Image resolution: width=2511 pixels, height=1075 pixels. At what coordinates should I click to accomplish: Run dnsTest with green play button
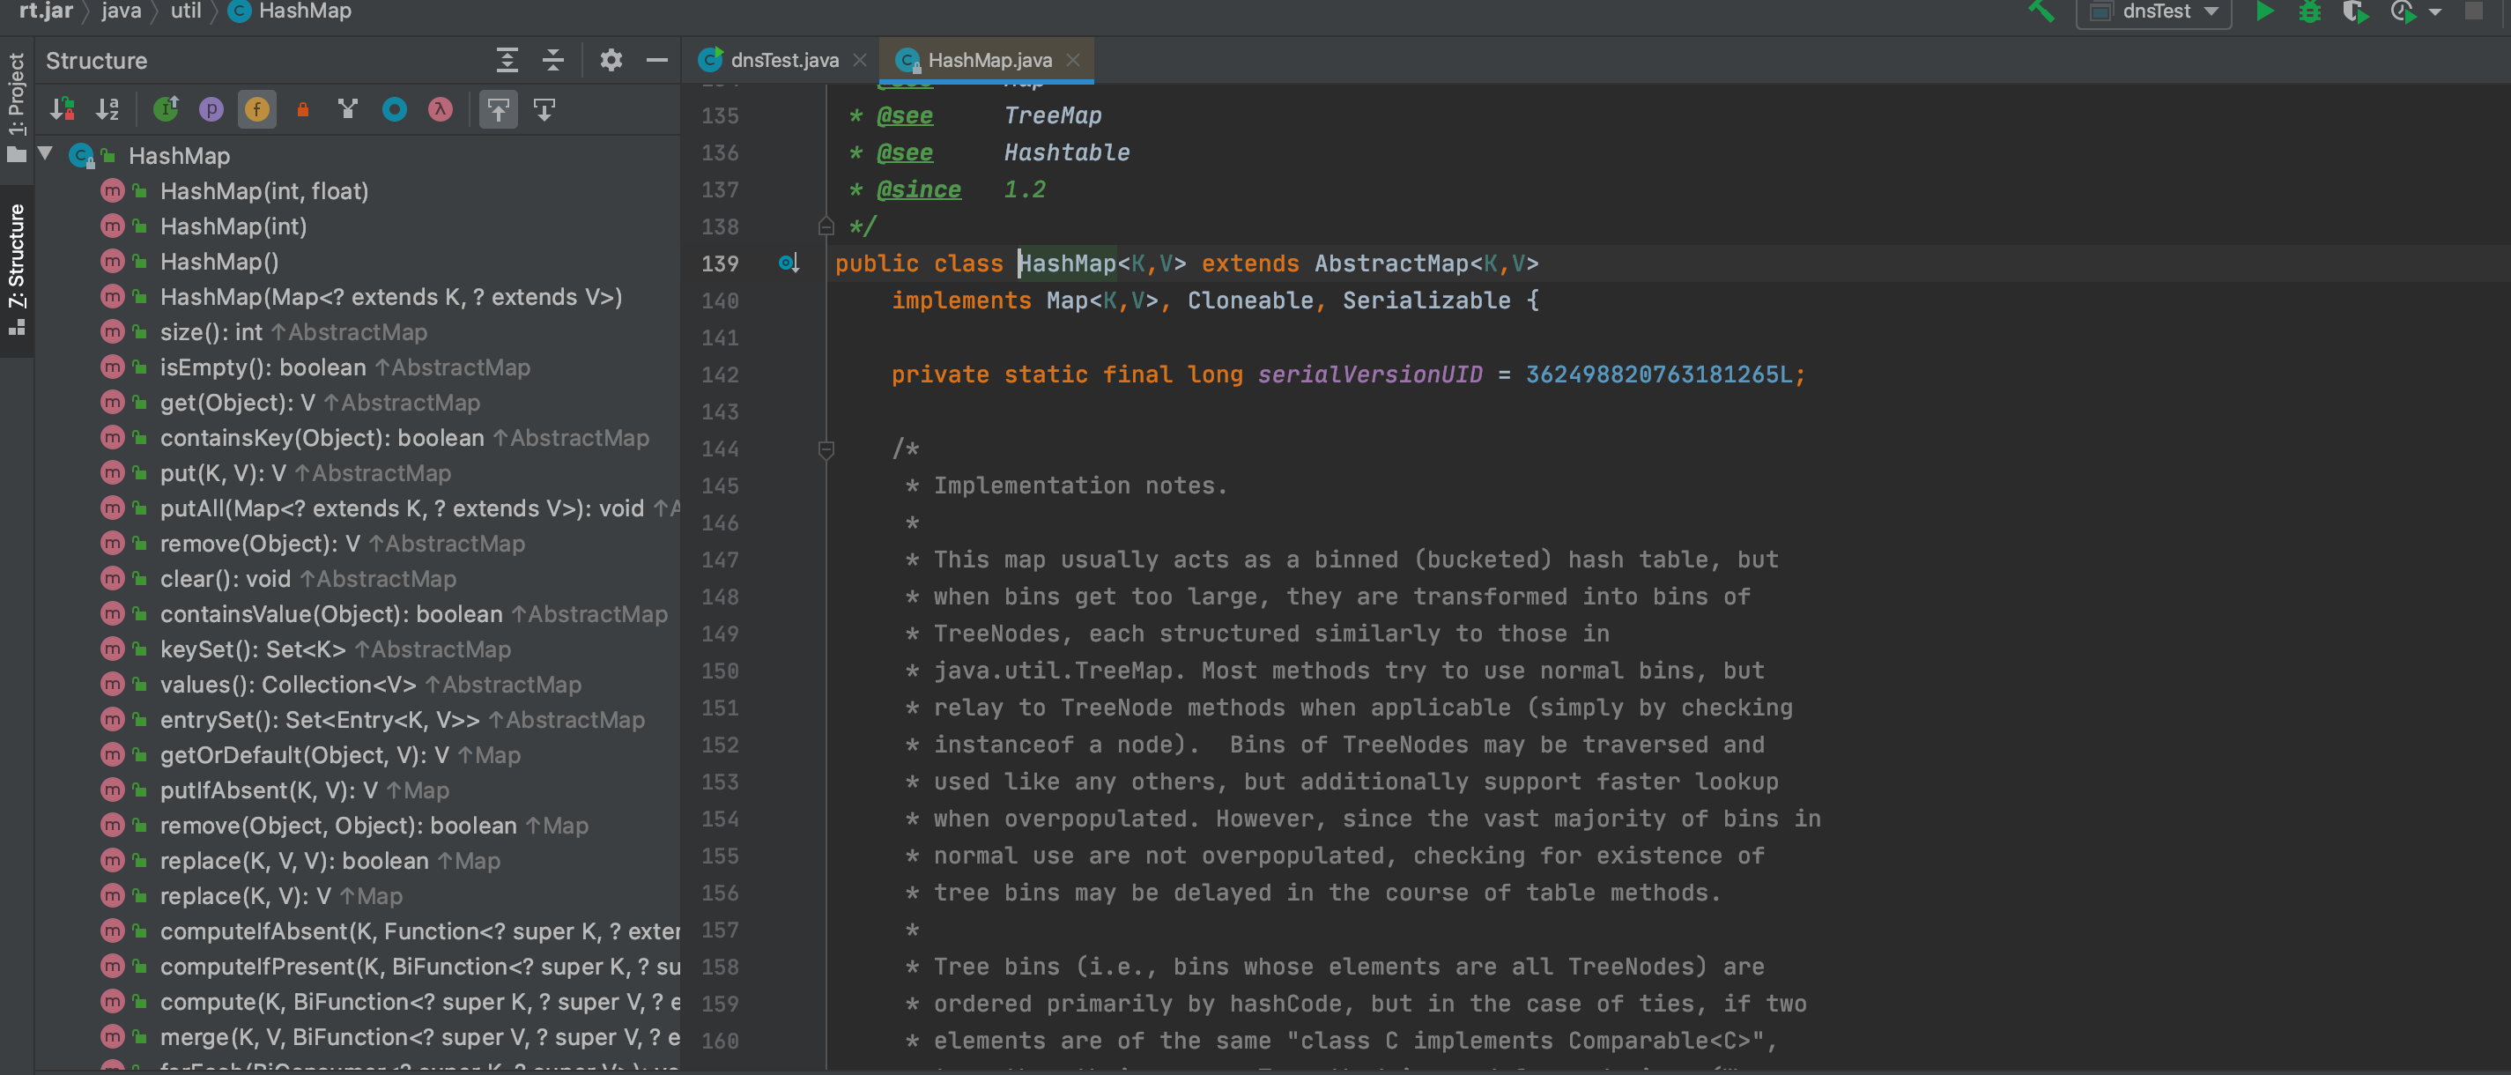coord(2264,11)
